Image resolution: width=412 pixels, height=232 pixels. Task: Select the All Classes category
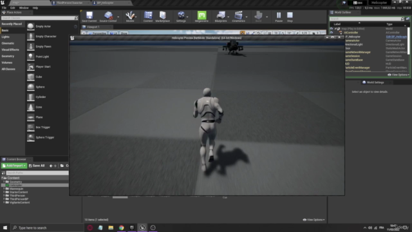point(8,69)
